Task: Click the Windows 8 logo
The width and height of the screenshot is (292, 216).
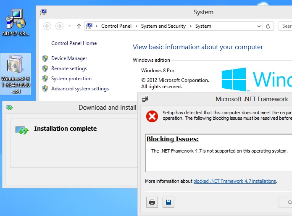Action: click(234, 79)
